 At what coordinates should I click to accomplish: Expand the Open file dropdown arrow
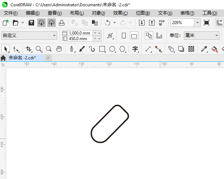coord(23,23)
